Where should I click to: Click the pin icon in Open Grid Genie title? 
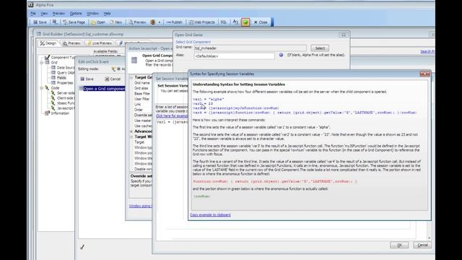click(344, 35)
